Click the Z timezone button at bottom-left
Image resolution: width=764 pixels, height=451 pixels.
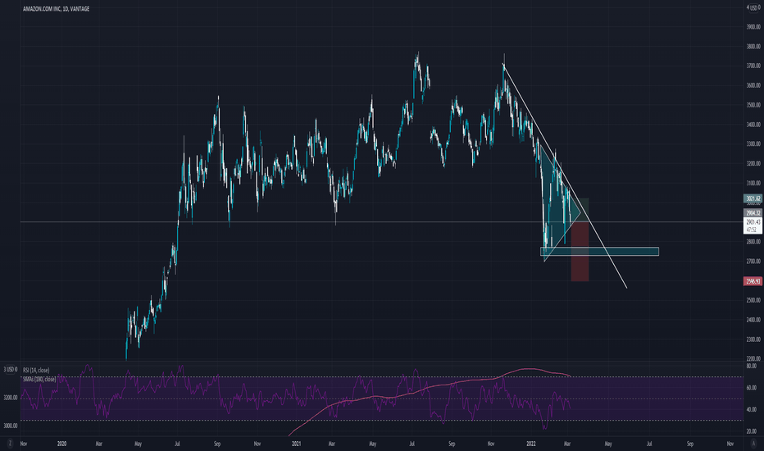[x=10, y=444]
